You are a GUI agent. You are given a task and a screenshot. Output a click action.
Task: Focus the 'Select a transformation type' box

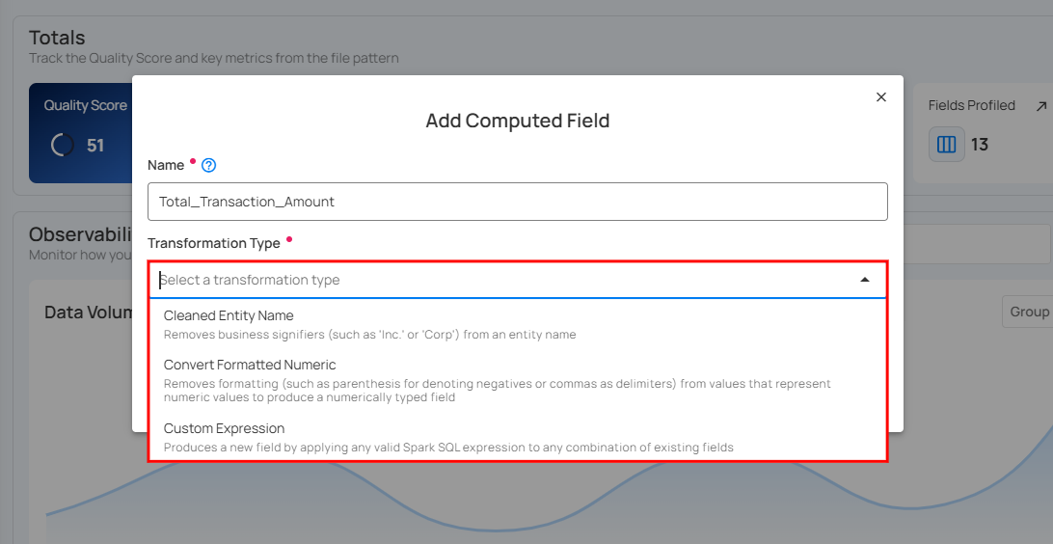click(x=501, y=280)
